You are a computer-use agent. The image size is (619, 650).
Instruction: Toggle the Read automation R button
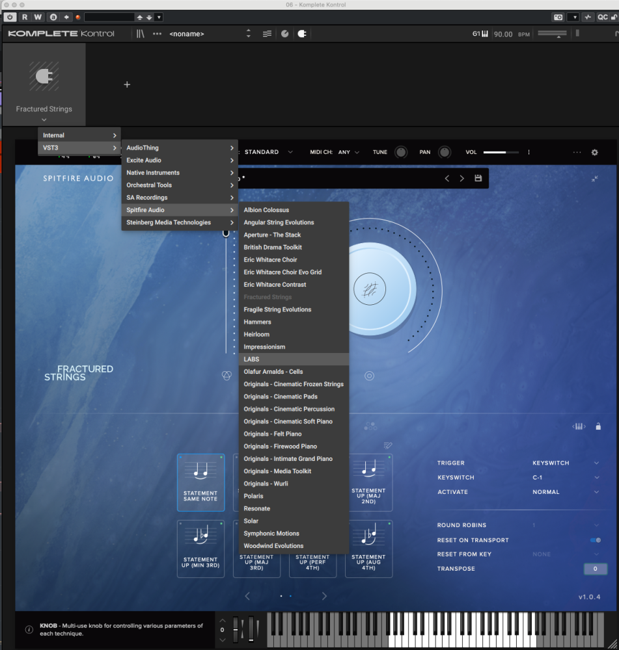tap(25, 17)
